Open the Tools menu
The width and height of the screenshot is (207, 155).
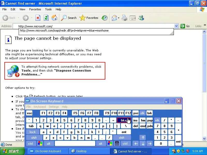[x=48, y=9]
